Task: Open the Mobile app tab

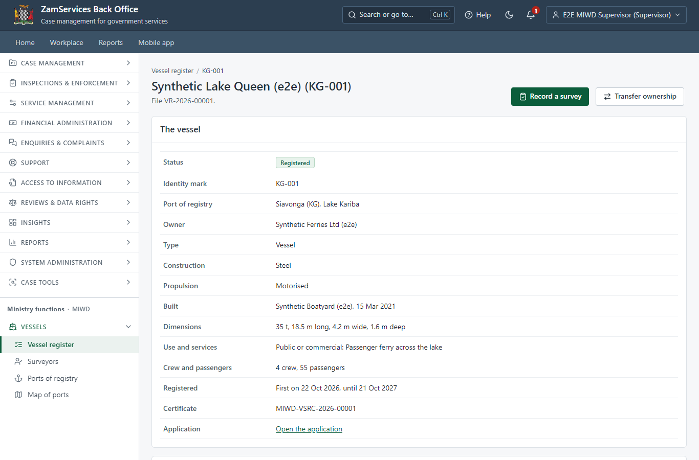Action: [x=156, y=42]
